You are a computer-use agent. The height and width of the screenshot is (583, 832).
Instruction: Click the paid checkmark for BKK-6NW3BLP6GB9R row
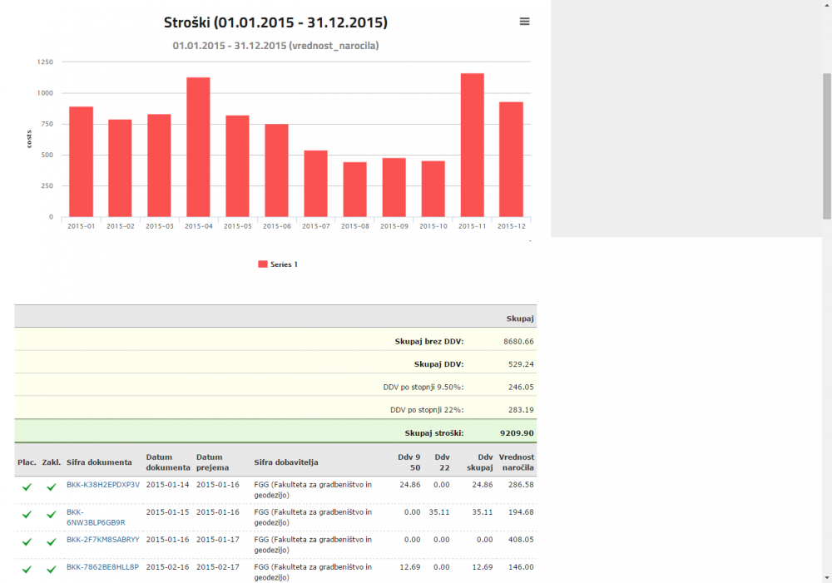[x=27, y=515]
